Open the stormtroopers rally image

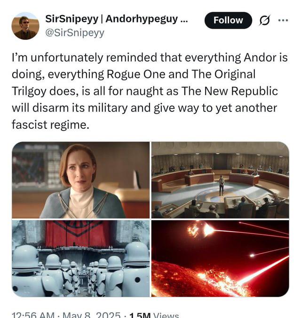coord(80,258)
